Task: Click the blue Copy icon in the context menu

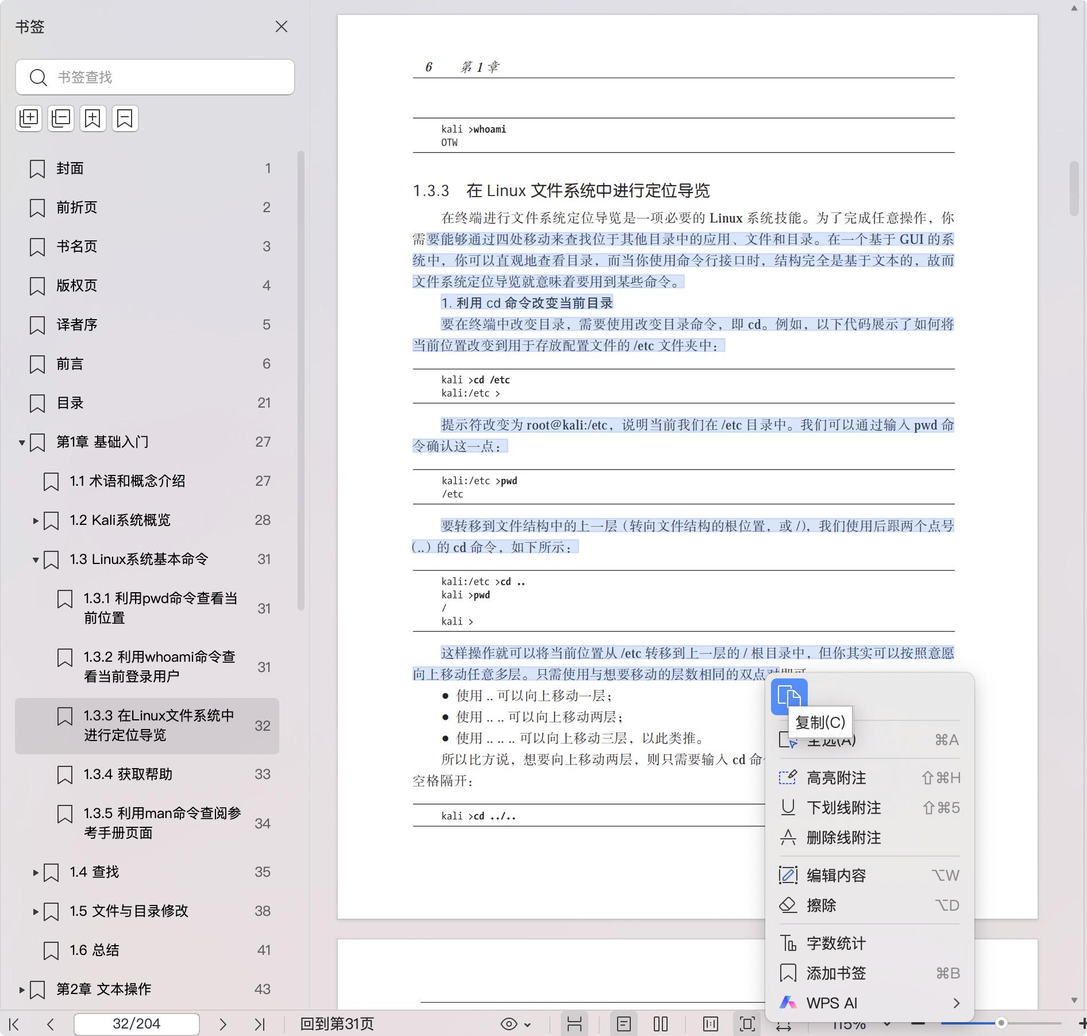Action: 789,696
